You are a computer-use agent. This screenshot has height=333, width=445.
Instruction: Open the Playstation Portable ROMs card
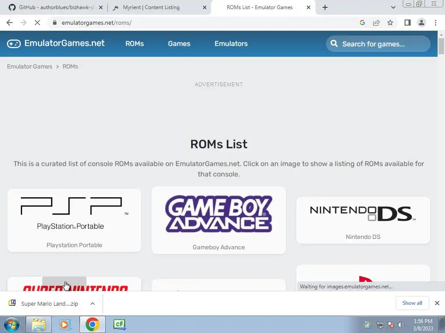pos(74,220)
